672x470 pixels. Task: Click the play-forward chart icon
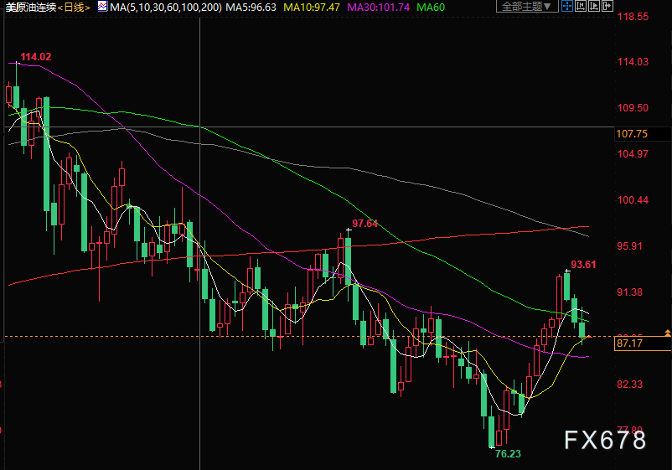(x=593, y=6)
